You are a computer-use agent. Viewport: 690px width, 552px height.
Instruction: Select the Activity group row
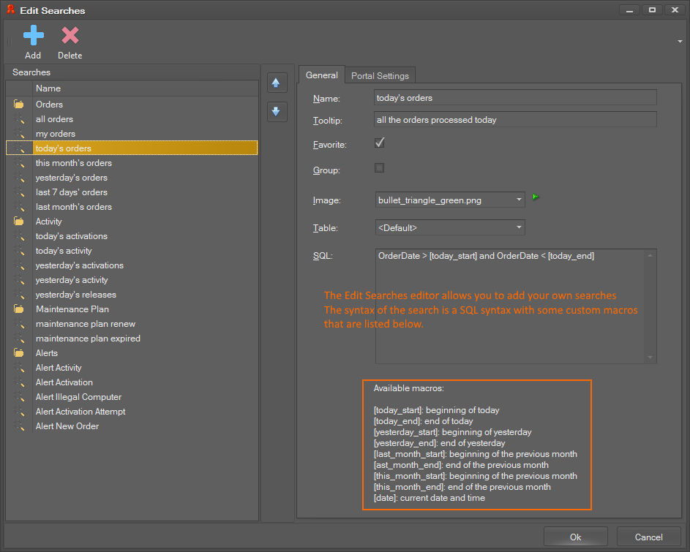(x=132, y=222)
